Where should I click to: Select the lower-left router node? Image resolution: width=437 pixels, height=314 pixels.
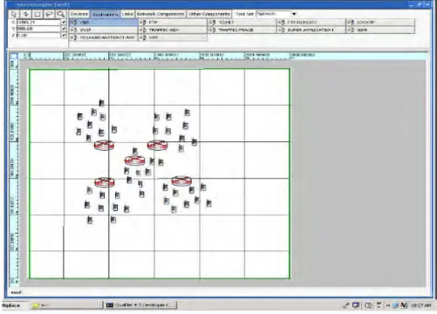(x=105, y=182)
